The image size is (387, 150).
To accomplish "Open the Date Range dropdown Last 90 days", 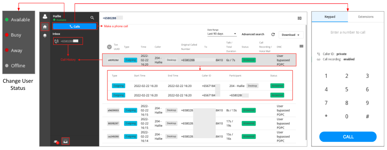I will [x=222, y=34].
